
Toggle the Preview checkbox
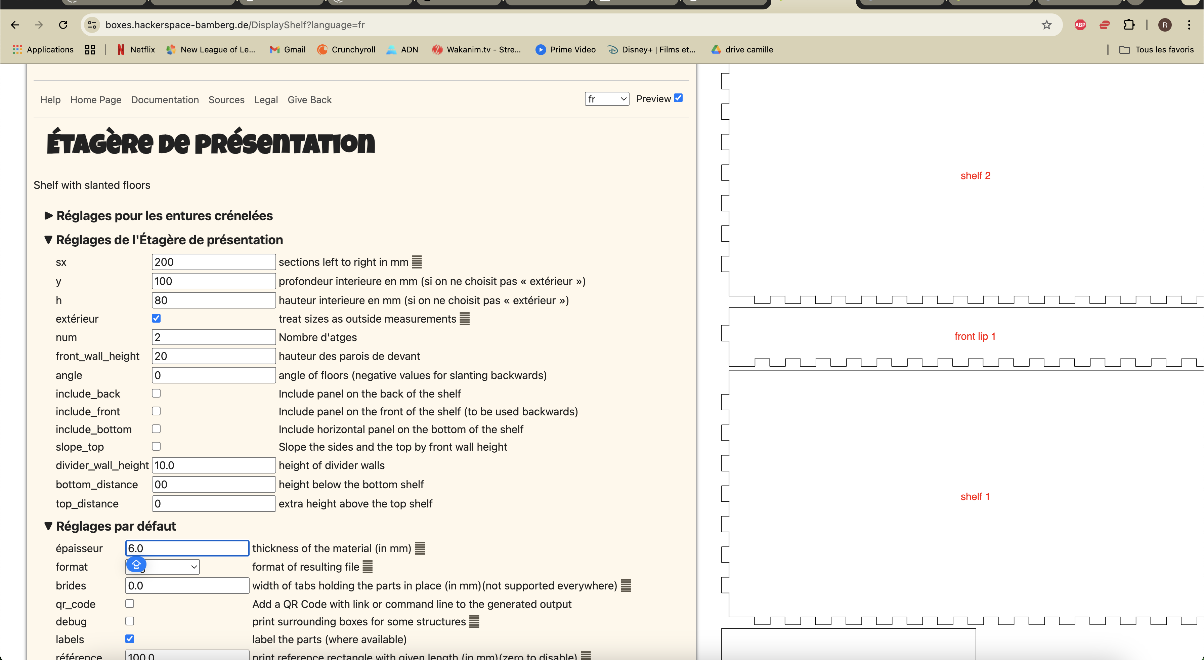coord(678,98)
